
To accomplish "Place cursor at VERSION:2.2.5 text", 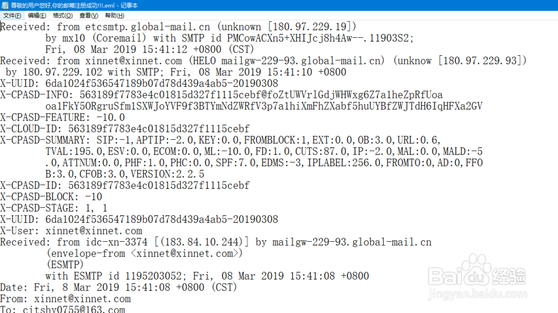I will pyautogui.click(x=167, y=174).
